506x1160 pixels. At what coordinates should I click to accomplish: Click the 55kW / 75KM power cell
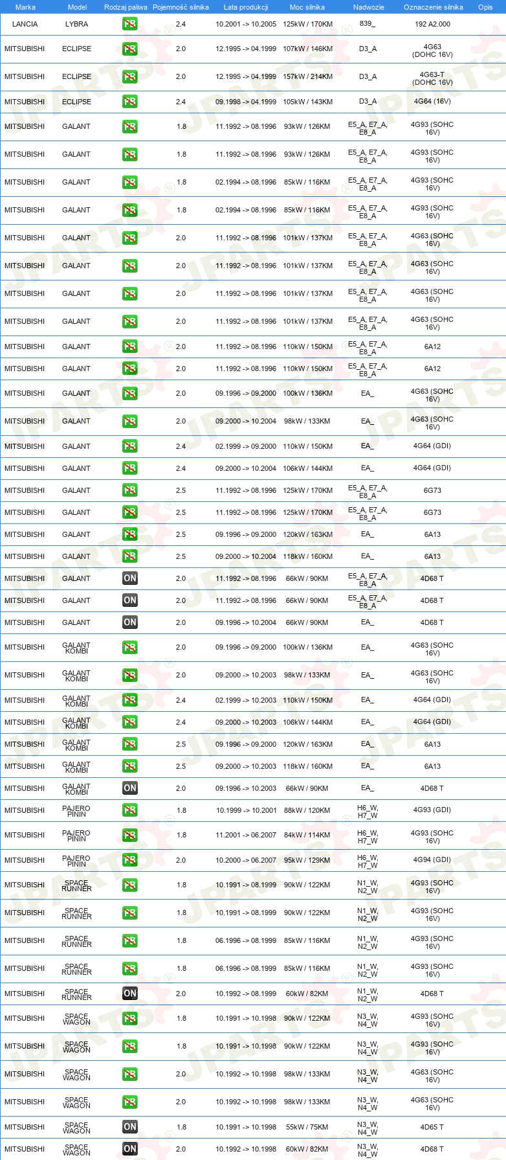(307, 1127)
